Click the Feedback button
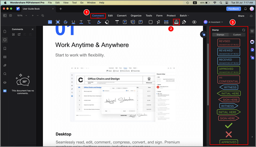The height and width of the screenshot is (147, 256). 234,9
